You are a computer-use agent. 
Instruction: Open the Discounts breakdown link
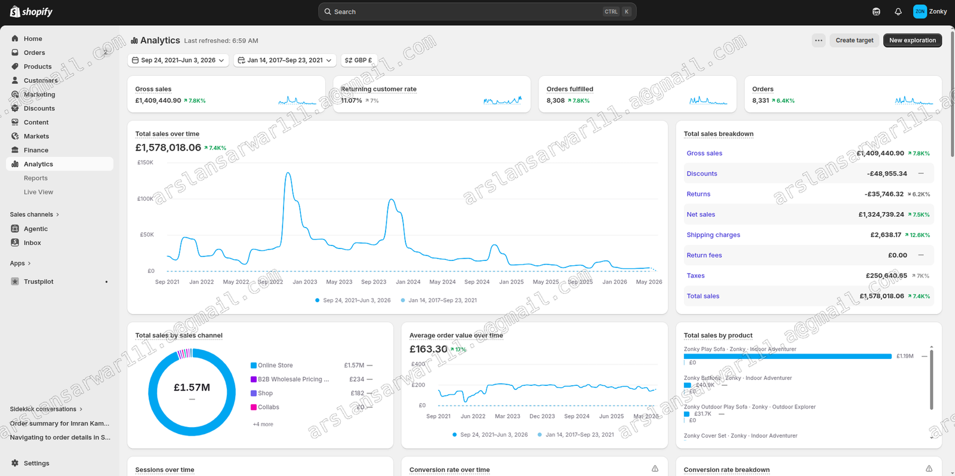[x=702, y=174]
